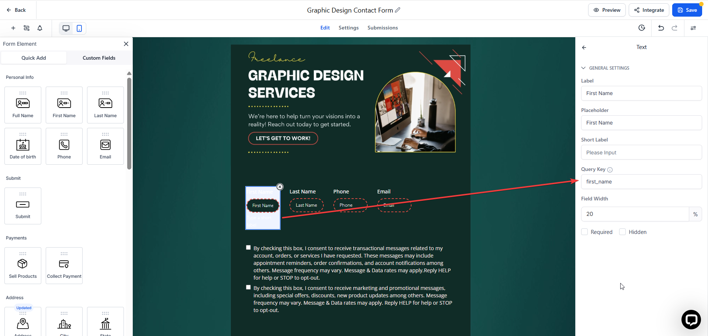Add Phone element from panel

click(x=64, y=146)
